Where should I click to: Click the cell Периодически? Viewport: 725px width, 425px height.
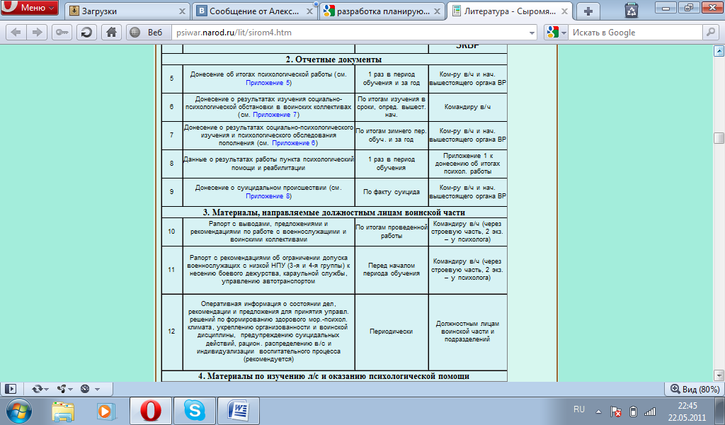[391, 331]
